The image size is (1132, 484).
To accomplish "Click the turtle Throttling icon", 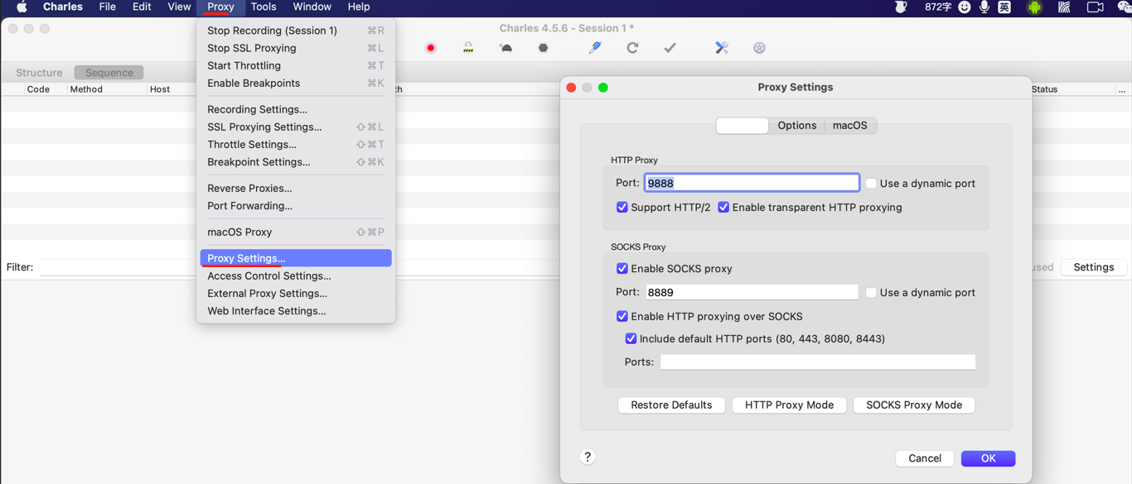I will (506, 48).
